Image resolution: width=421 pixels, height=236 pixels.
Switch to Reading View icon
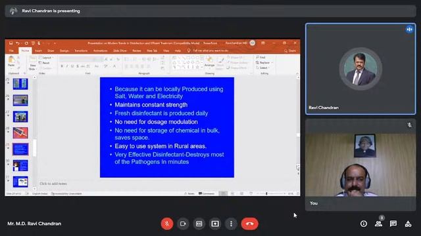pos(241,193)
